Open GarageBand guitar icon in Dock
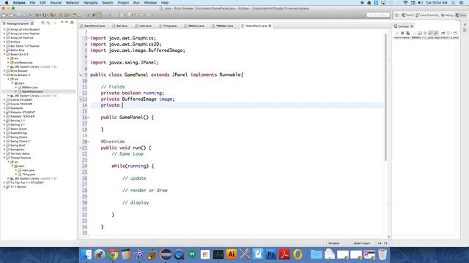Screen dimensions: 469x263 click(x=152, y=254)
